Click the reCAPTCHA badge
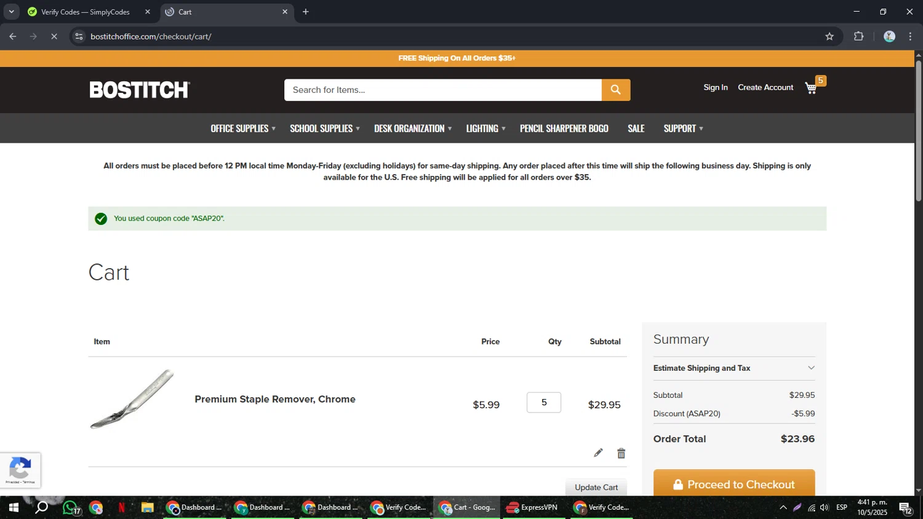 20,470
